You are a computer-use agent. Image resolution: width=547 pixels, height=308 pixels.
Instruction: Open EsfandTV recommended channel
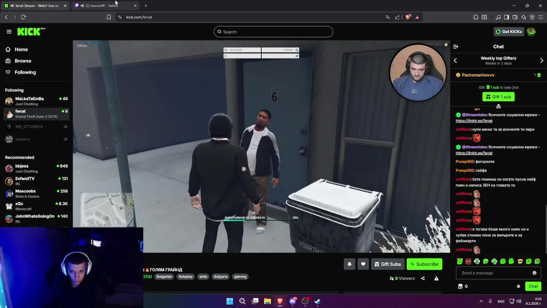click(x=36, y=181)
